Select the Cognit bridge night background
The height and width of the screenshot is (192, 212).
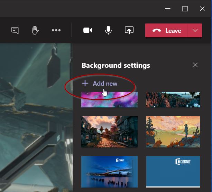point(109,172)
